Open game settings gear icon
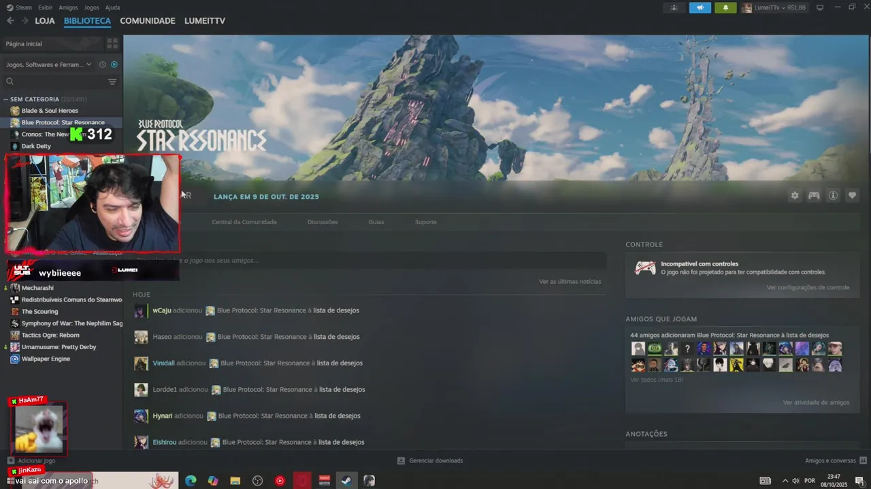Viewport: 871px width, 489px height. click(x=794, y=196)
